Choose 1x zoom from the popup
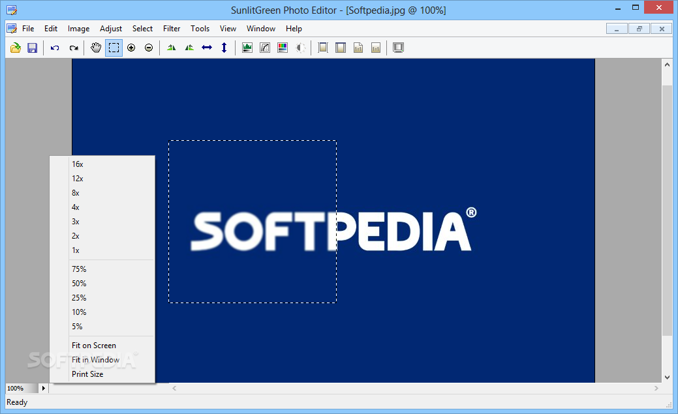Screen dimensions: 678x414 point(102,250)
